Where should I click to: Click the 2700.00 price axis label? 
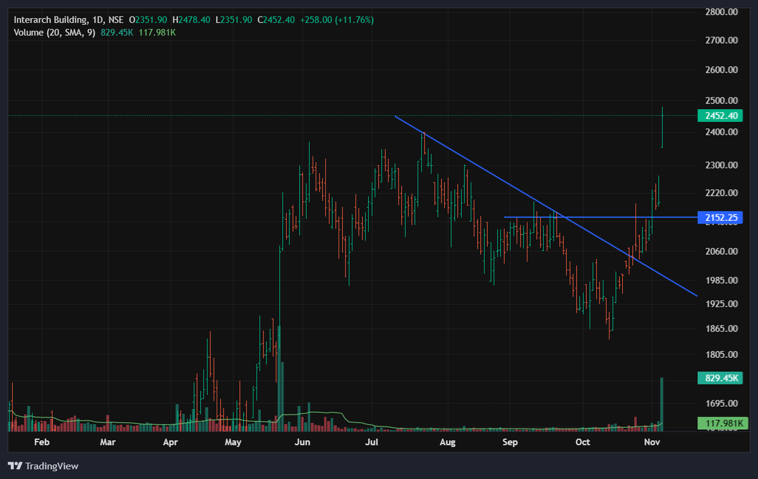coord(721,40)
